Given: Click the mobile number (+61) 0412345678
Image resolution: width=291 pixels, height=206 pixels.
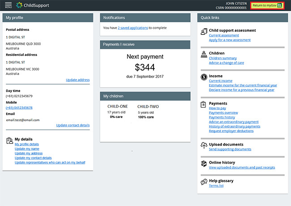Looking at the screenshot, I should pos(19,108).
